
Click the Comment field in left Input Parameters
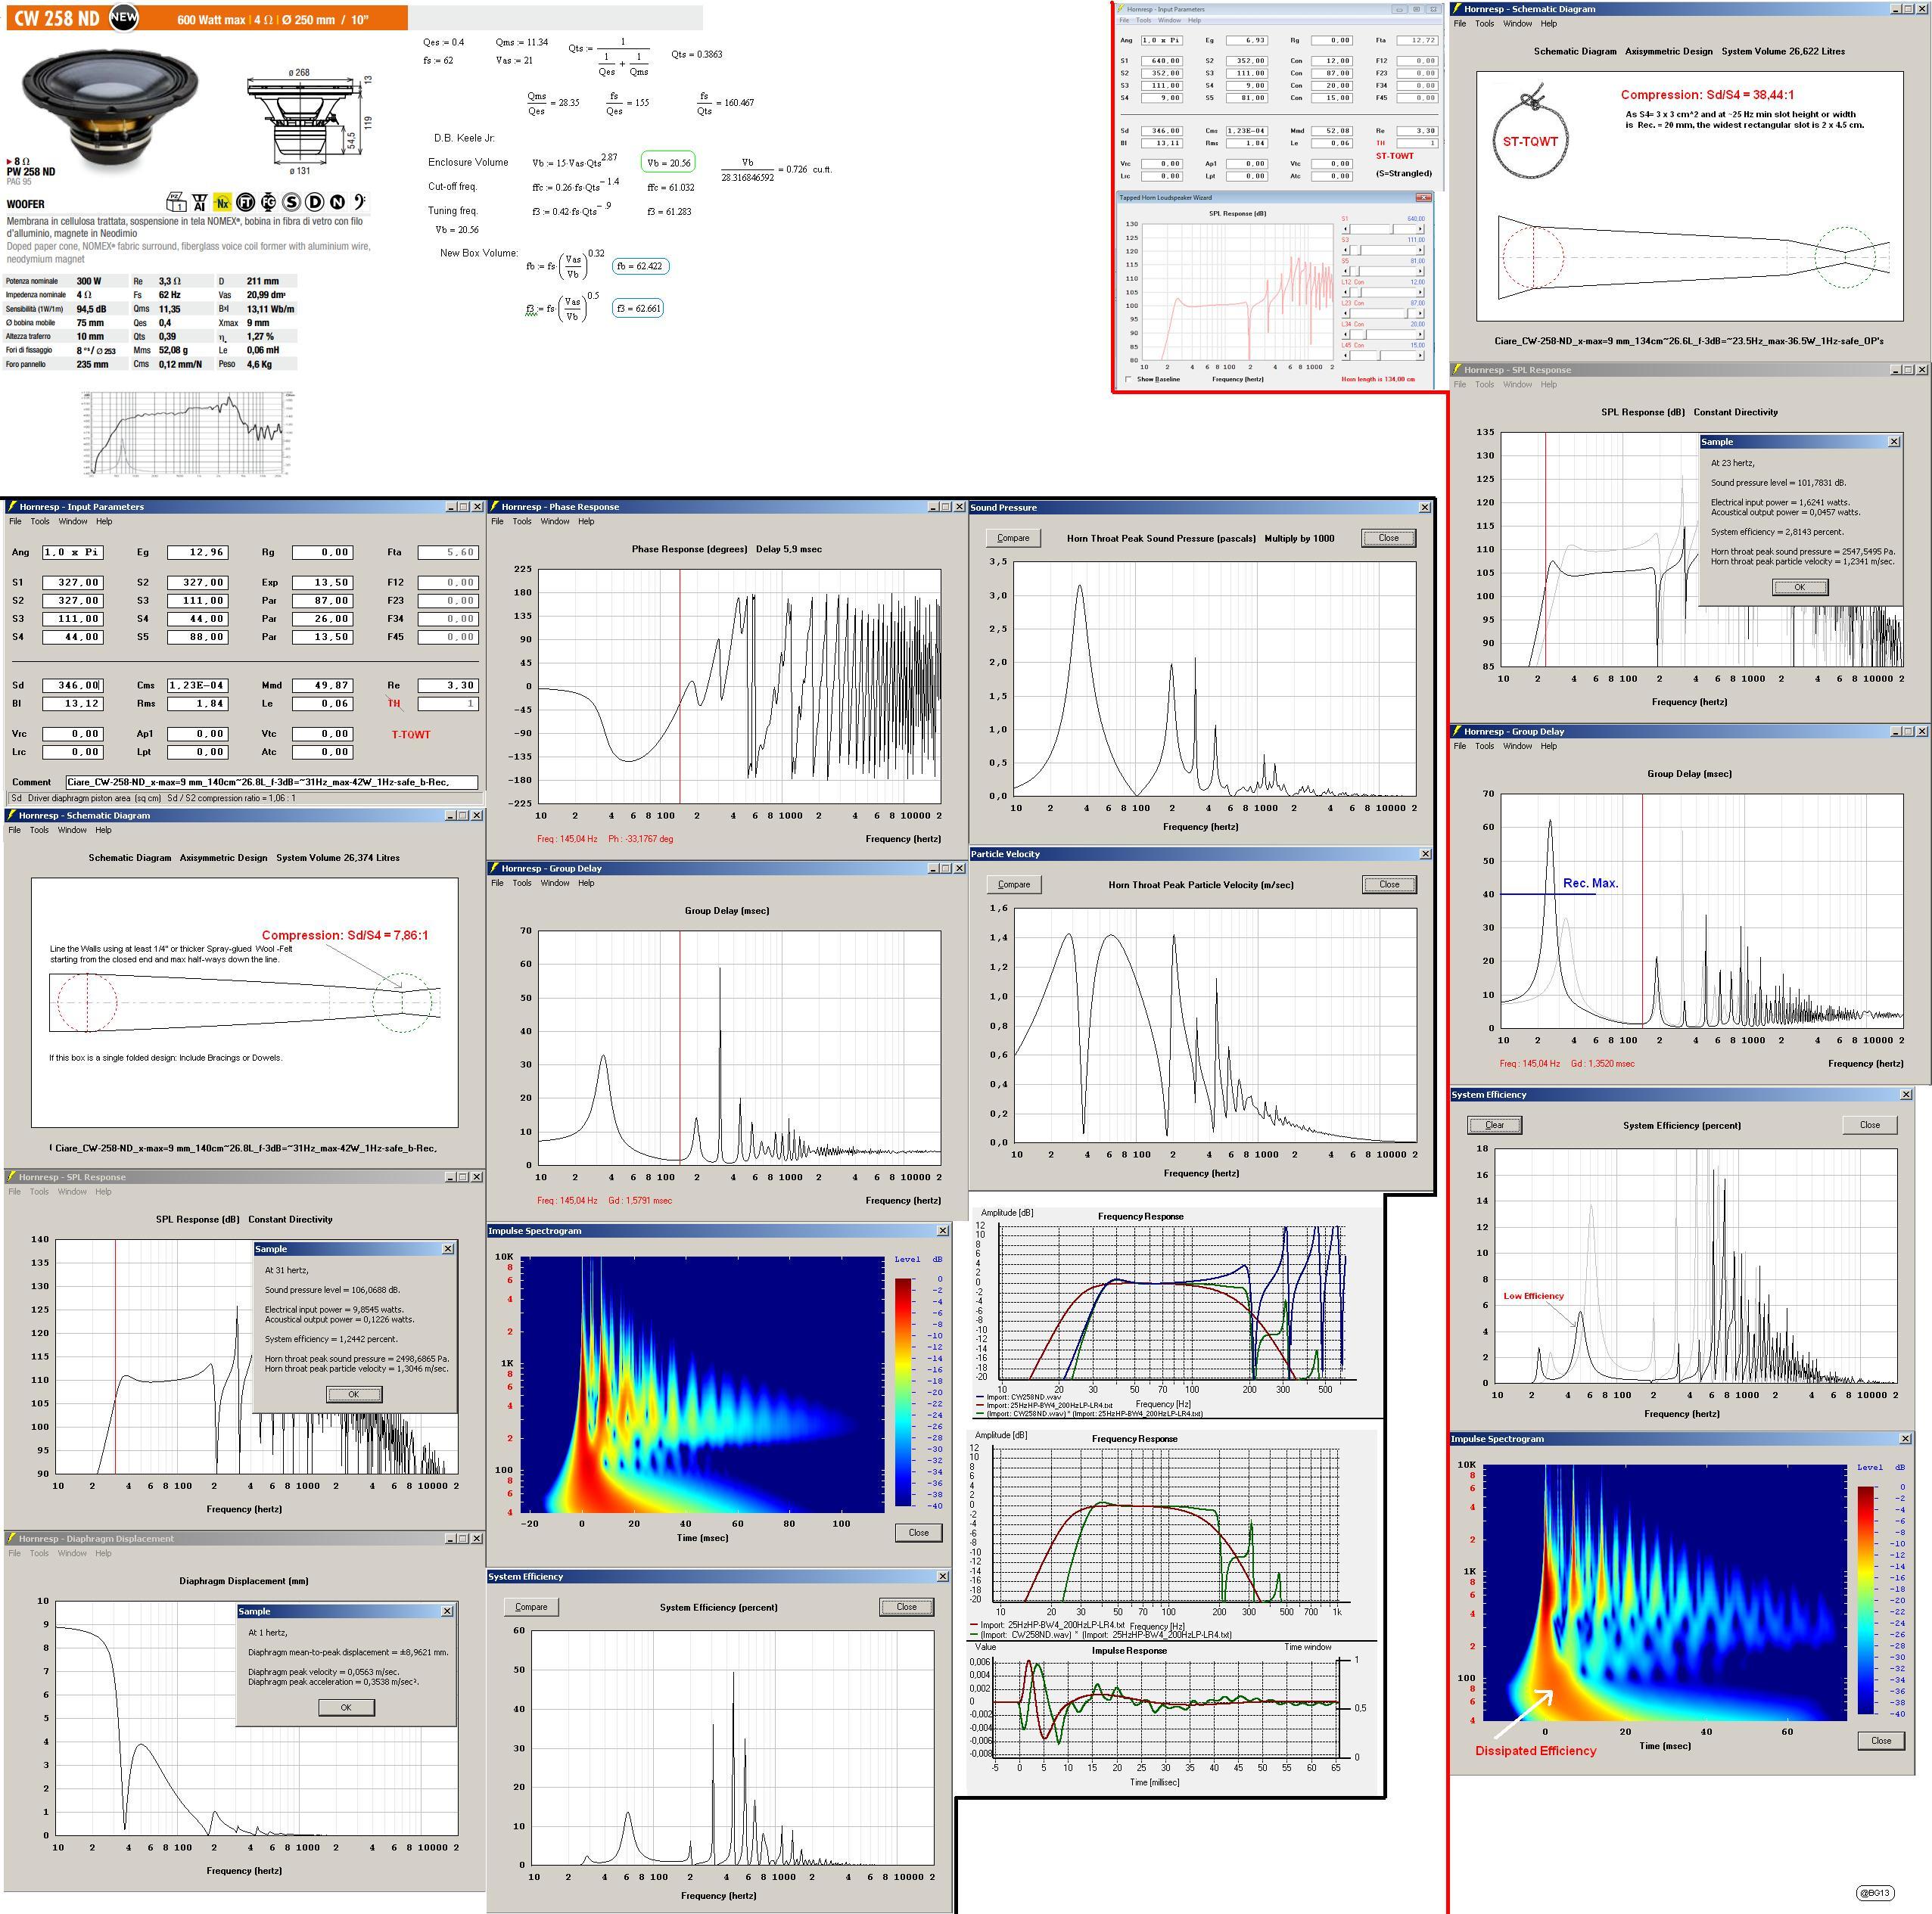[x=272, y=782]
